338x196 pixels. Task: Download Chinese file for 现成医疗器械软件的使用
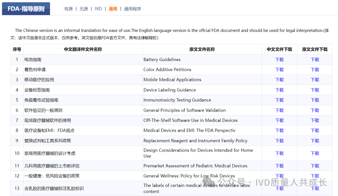[279, 120]
